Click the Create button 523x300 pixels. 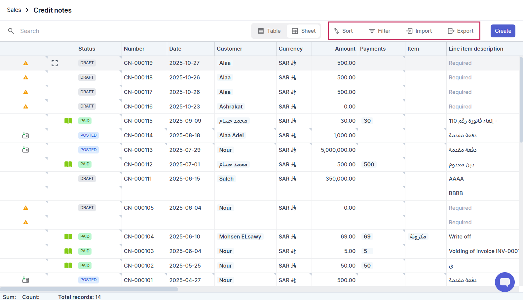[x=503, y=31]
